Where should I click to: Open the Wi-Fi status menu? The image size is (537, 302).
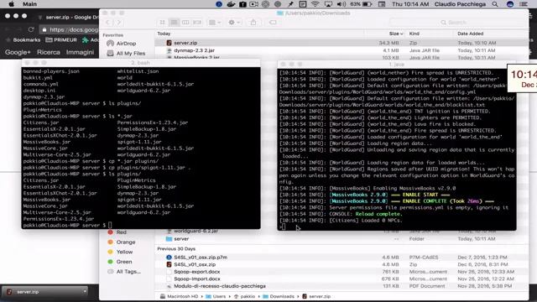pos(315,4)
